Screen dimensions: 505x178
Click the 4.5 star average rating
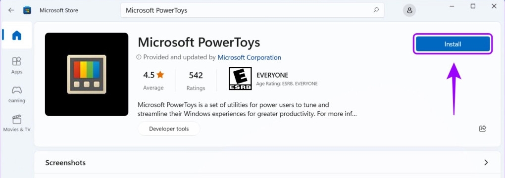153,80
